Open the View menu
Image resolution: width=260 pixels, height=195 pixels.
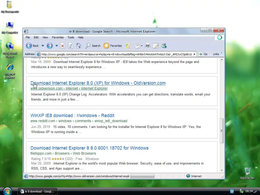(x=45, y=37)
